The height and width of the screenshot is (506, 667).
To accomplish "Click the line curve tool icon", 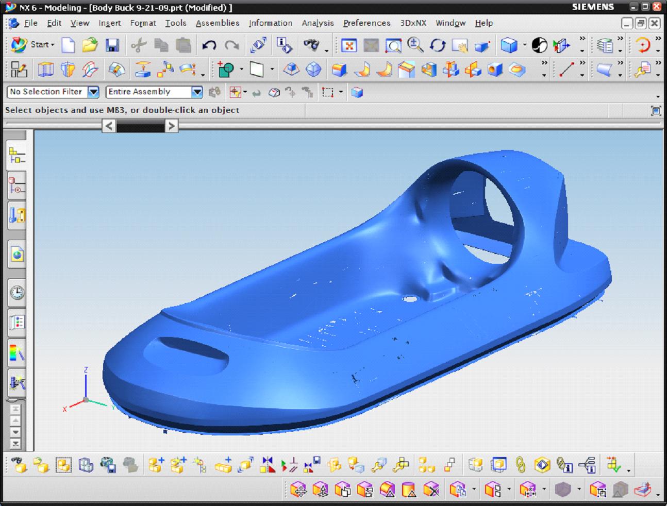I will coord(566,69).
